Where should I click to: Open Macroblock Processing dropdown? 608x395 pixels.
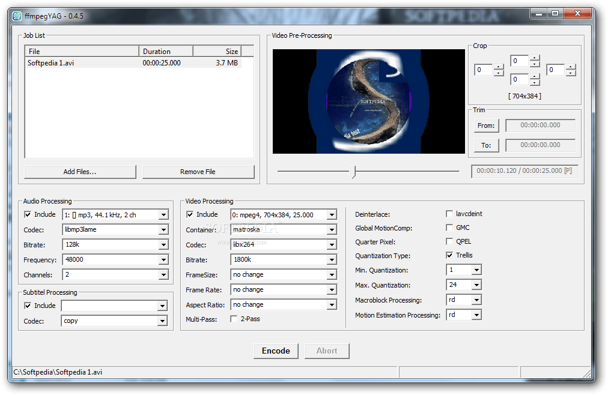pos(476,300)
